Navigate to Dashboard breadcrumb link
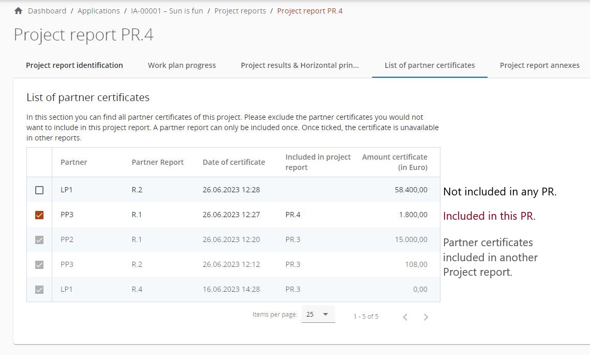Image resolution: width=590 pixels, height=355 pixels. (x=47, y=11)
